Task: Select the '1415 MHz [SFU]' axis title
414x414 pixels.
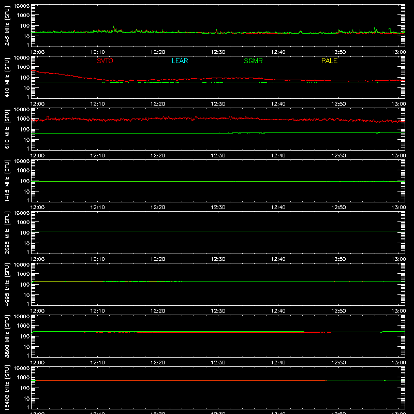Action: pos(7,181)
